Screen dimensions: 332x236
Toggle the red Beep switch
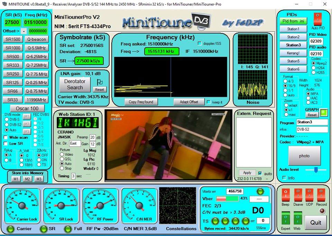[x=285, y=195]
